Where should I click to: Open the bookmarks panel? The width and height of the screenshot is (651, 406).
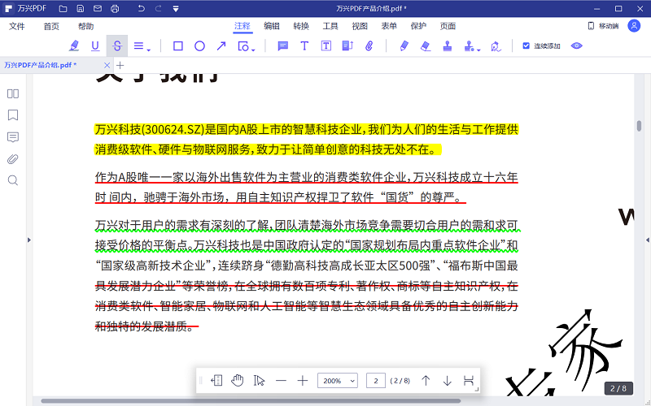(13, 115)
